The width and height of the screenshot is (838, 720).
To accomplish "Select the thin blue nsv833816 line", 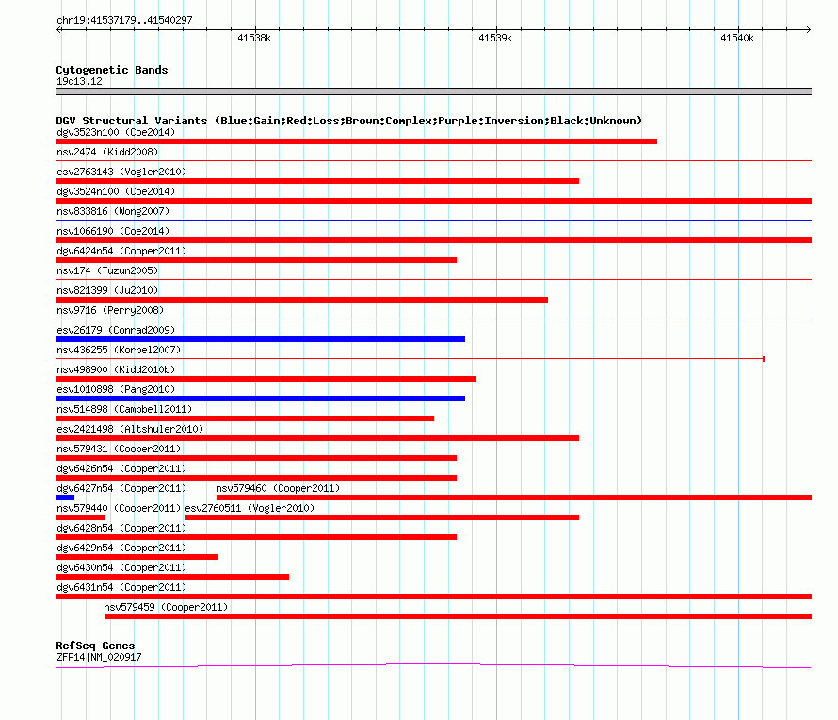I will (433, 220).
